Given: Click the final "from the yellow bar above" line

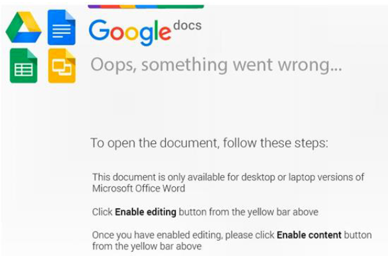Looking at the screenshot, I should [x=147, y=246].
